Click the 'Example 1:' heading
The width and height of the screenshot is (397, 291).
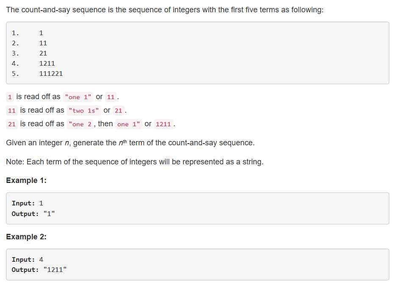click(26, 180)
